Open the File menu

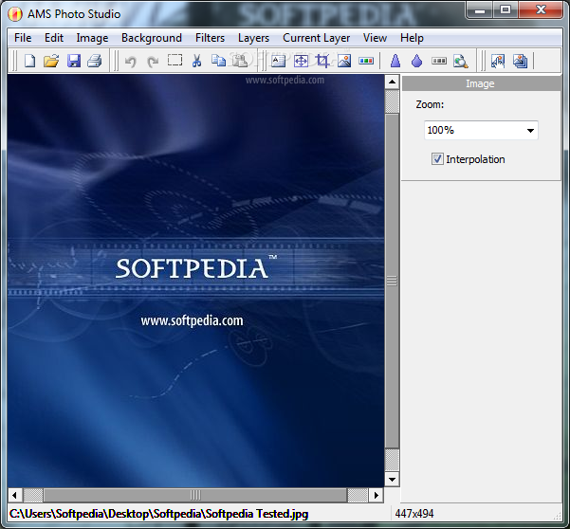[23, 38]
